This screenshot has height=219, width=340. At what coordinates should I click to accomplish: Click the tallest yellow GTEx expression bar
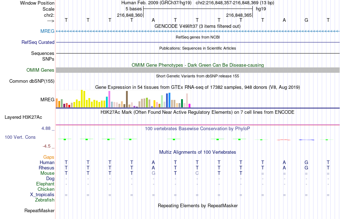click(82, 98)
